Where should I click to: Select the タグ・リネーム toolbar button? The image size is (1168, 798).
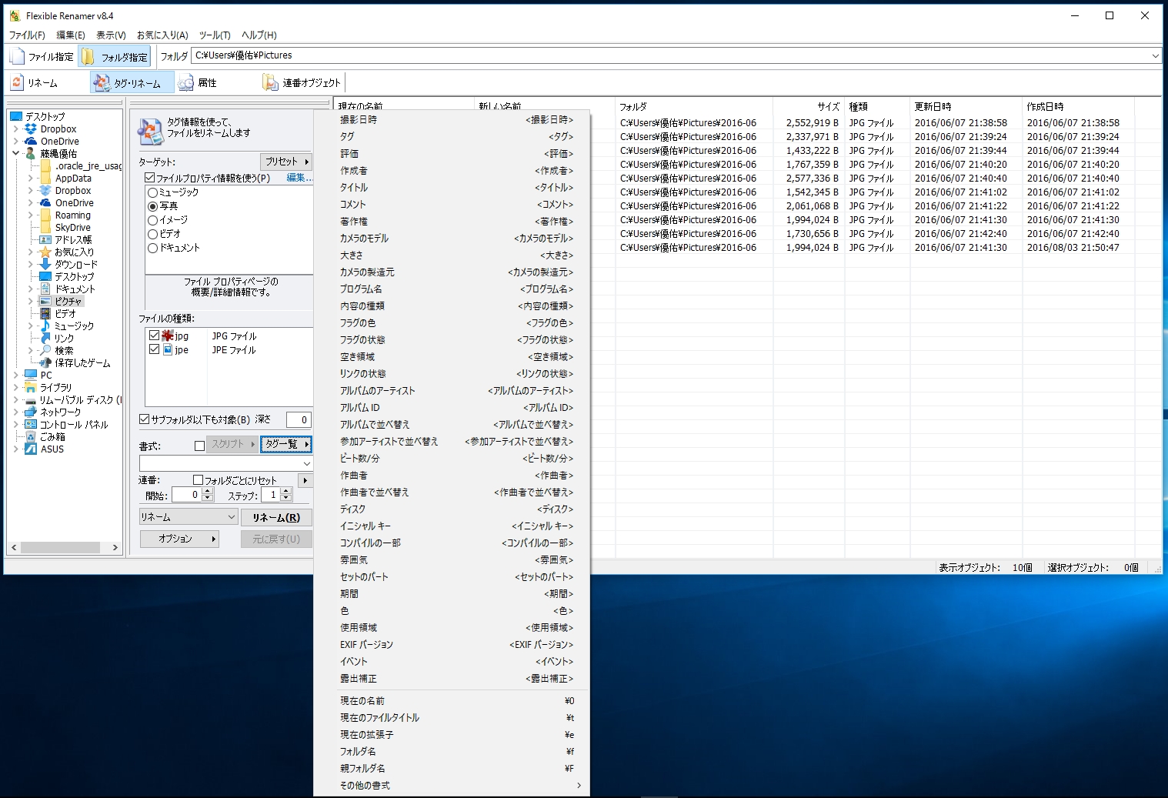tap(132, 83)
